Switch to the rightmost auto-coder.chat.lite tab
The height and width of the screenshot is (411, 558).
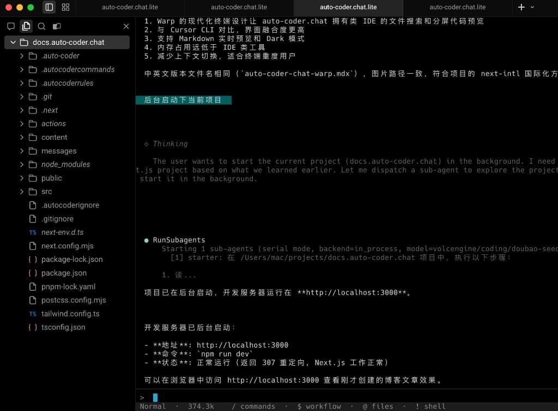pyautogui.click(x=457, y=8)
